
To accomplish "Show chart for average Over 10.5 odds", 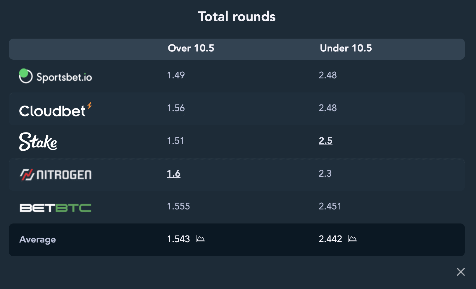I will [x=200, y=239].
